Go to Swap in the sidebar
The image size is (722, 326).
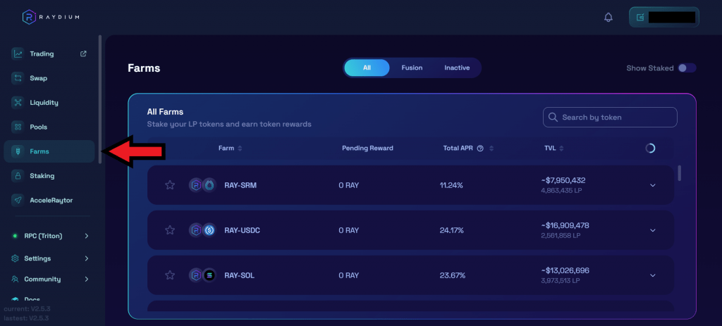tap(38, 78)
